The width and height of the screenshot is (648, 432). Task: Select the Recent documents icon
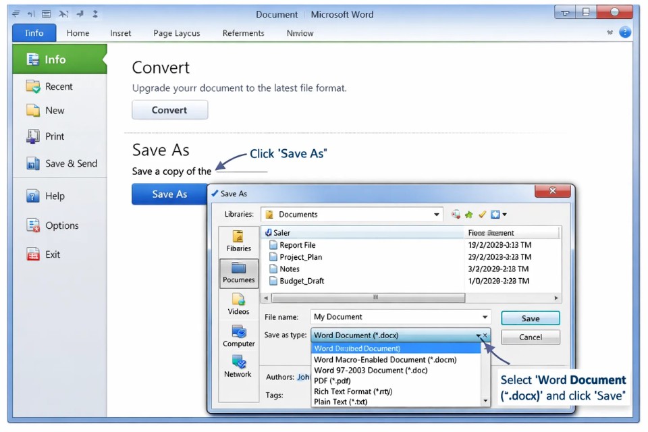tap(32, 86)
